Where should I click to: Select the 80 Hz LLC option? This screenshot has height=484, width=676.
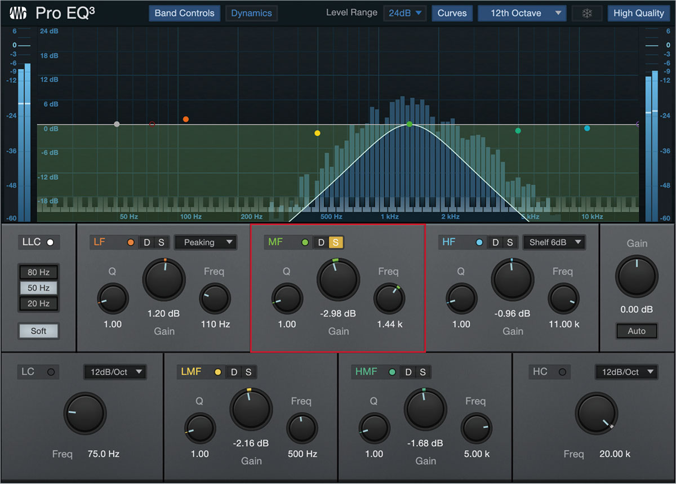[x=39, y=273]
